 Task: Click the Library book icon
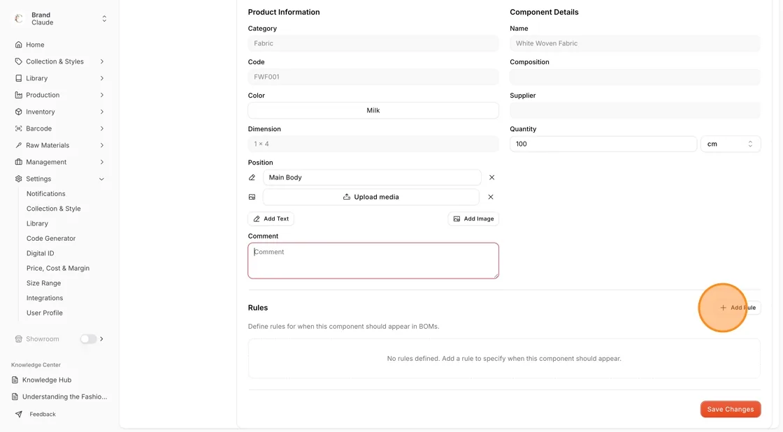18,78
